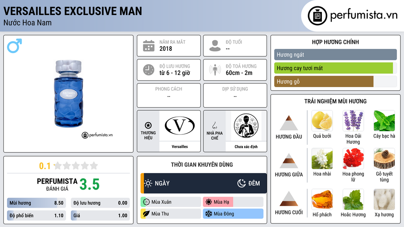Viewport: 404px width, 227px height.
Task: Click the perfumer illustration icon
Action: click(x=246, y=126)
